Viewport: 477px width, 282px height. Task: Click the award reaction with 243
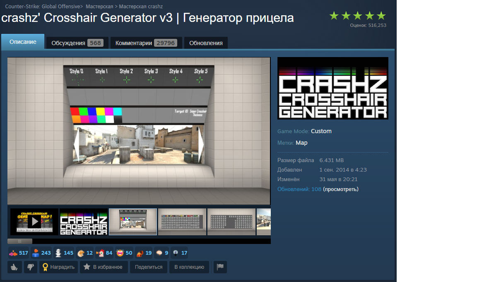(41, 253)
